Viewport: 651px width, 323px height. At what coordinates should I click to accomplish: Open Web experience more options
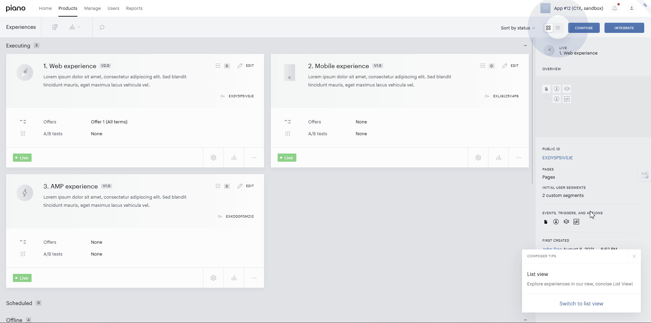tap(254, 158)
